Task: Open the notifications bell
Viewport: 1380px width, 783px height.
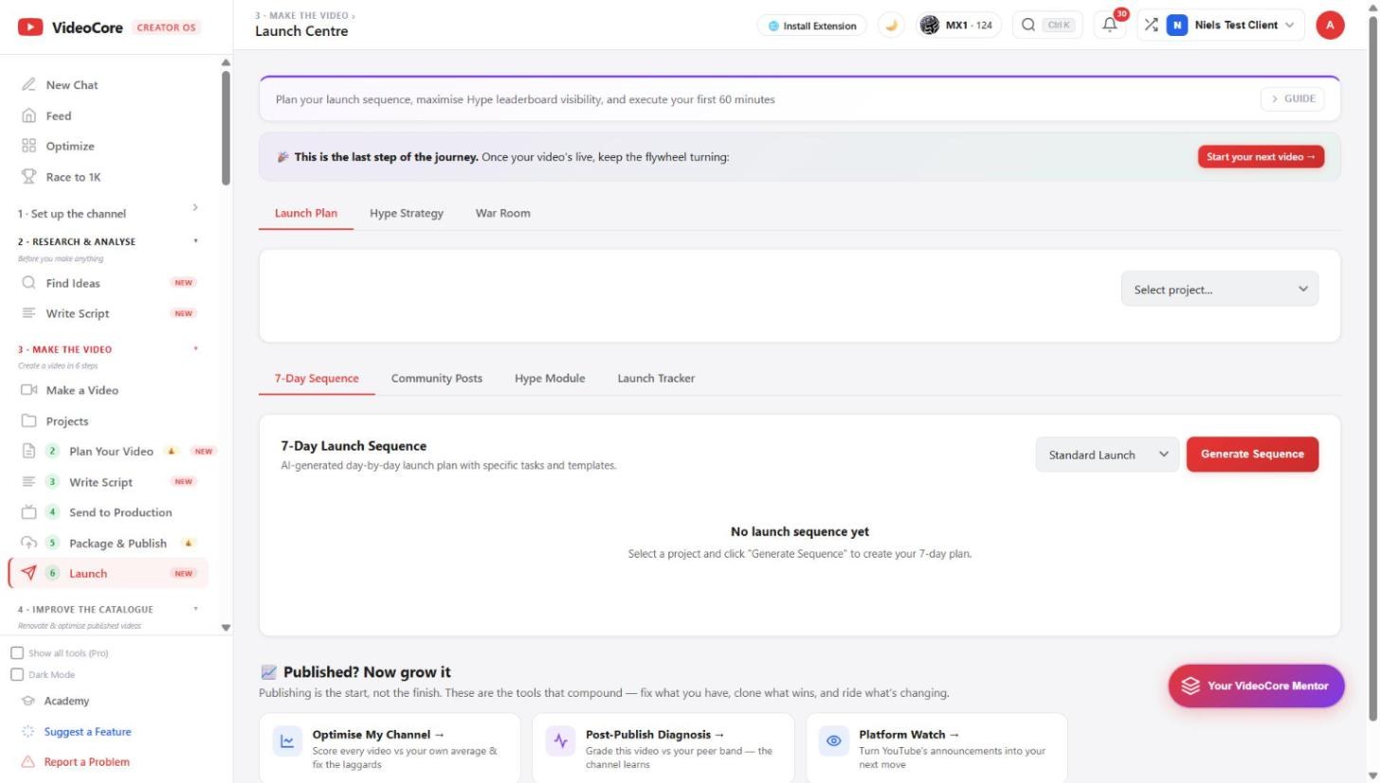Action: click(1109, 26)
